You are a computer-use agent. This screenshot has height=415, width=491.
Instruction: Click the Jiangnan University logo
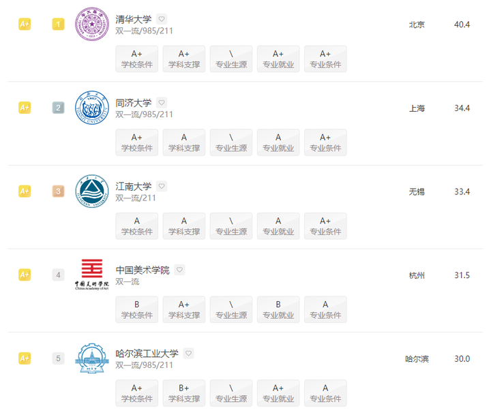click(91, 191)
